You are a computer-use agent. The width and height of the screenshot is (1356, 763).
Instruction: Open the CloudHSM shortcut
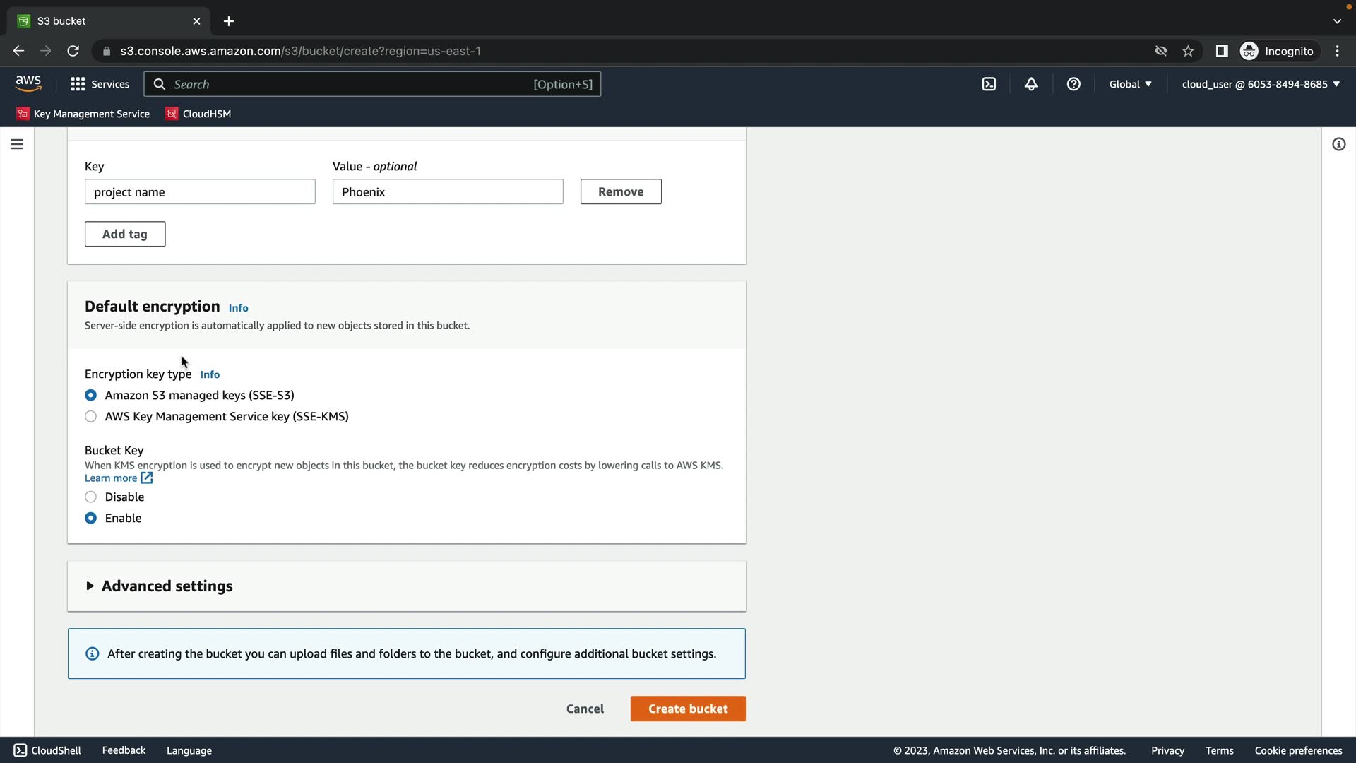point(198,114)
